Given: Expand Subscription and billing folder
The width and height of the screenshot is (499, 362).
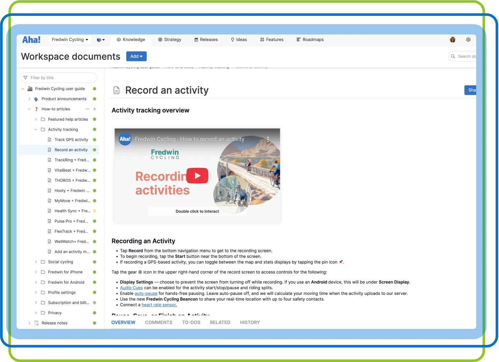Looking at the screenshot, I should click(36, 303).
